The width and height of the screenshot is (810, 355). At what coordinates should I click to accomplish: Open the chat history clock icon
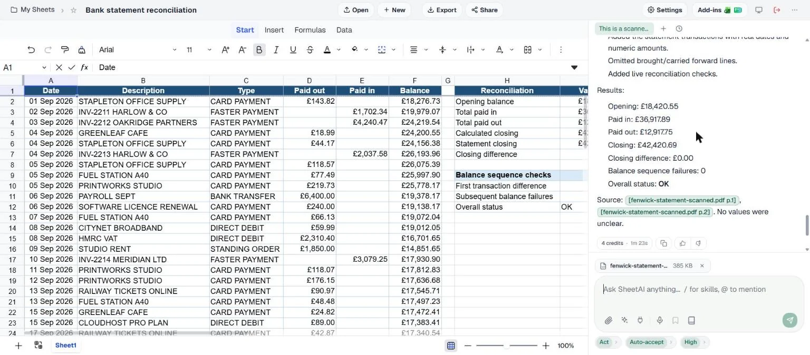[x=679, y=28]
